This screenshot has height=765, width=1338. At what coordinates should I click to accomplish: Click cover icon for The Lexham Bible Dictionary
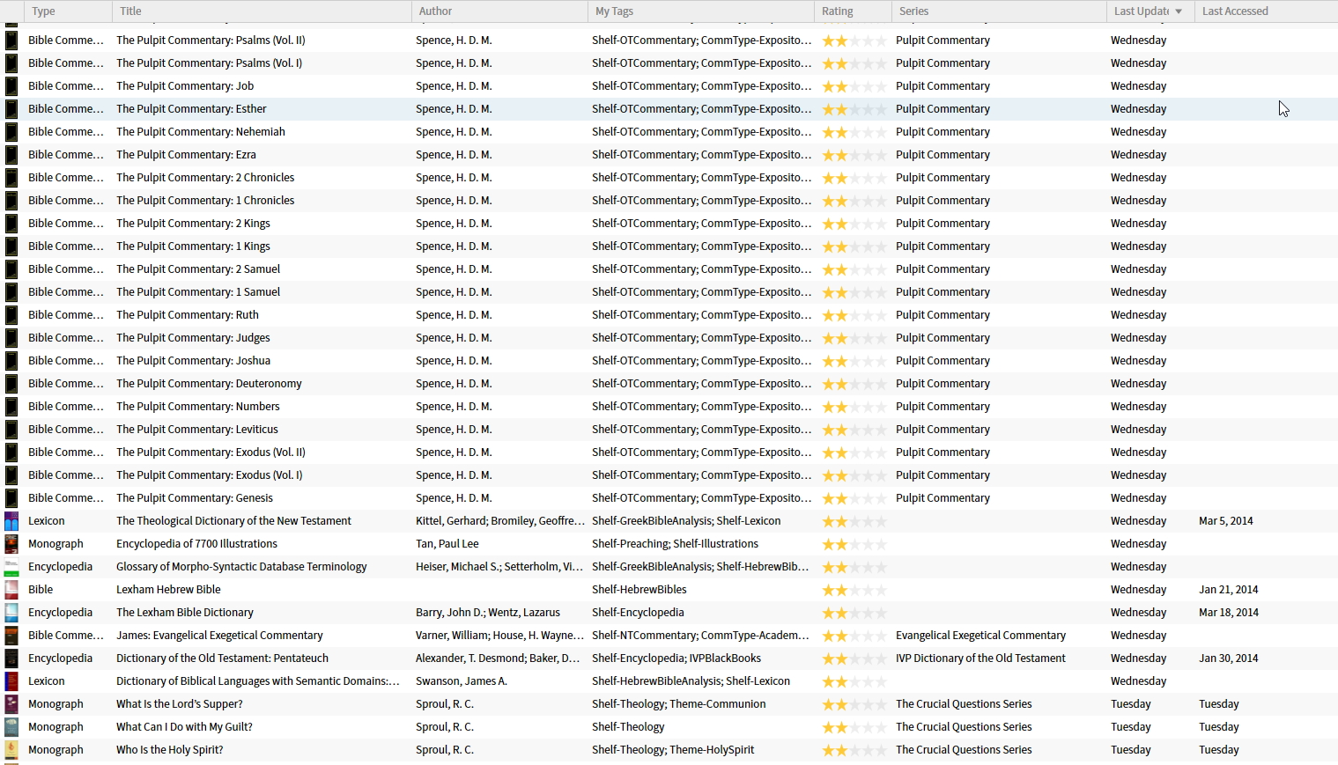coord(11,613)
